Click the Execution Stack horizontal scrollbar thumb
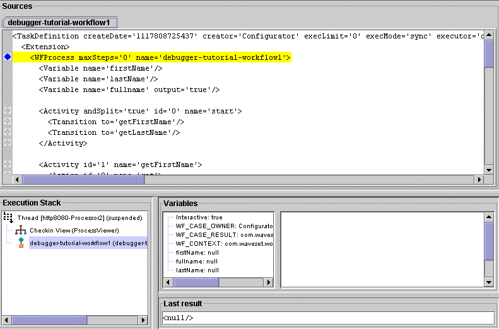The height and width of the screenshot is (329, 499). click(49, 320)
